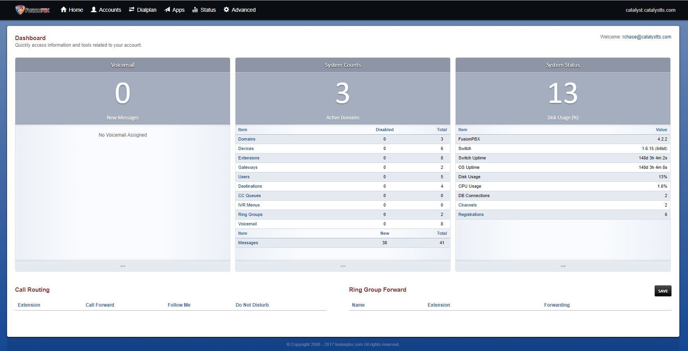Open the Gateways link
The image size is (688, 351).
[x=248, y=167]
